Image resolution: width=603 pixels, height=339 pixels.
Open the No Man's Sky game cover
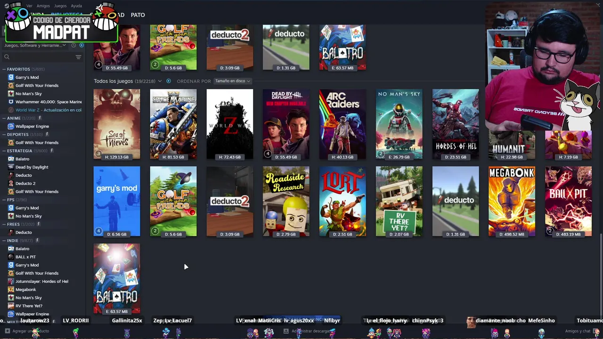399,124
